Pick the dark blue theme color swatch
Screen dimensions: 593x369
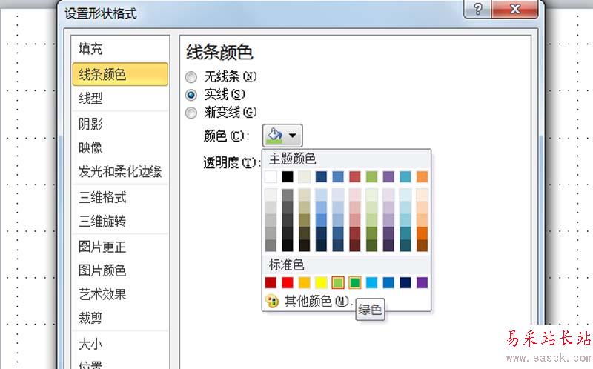[x=321, y=176]
